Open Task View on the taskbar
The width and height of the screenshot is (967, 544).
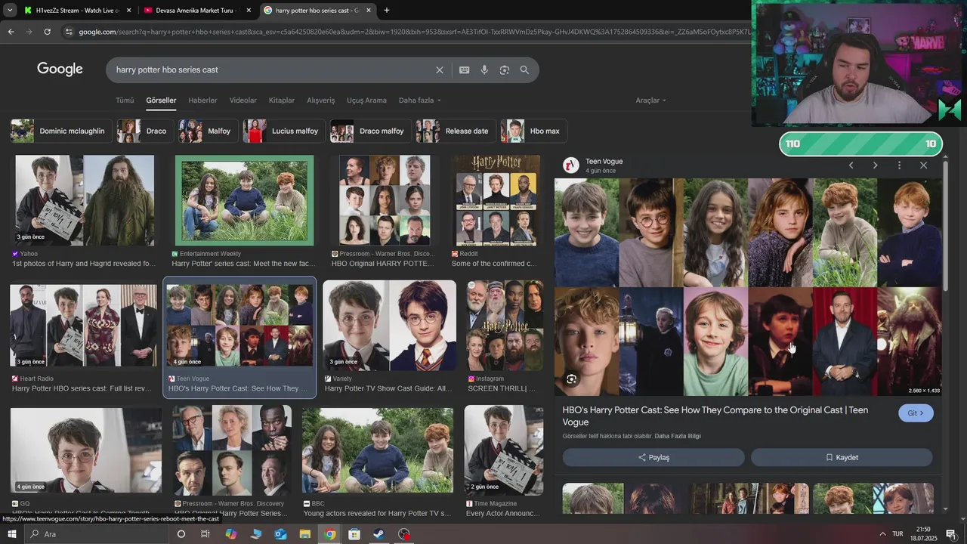tap(205, 534)
